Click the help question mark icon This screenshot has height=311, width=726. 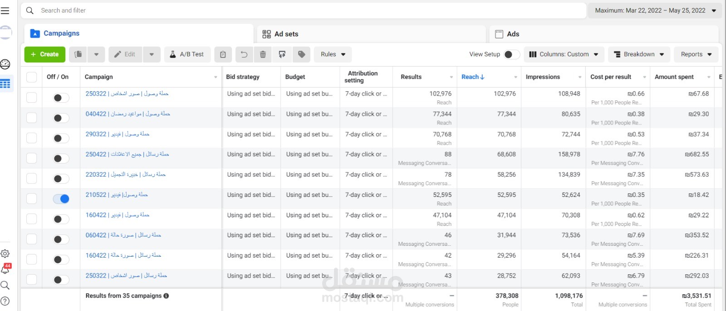pyautogui.click(x=5, y=301)
